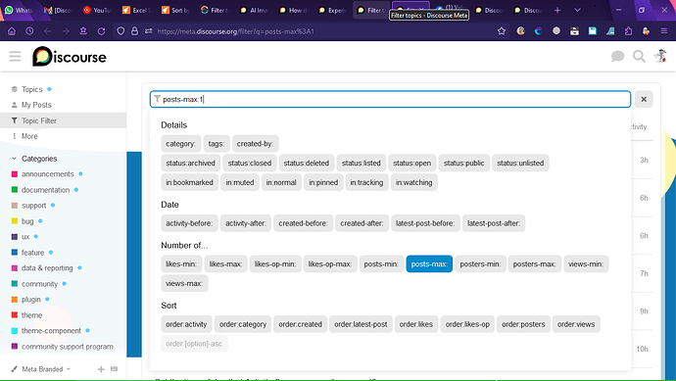Screen dimensions: 676x381
Task: Add views-max: filter chip
Action: point(184,283)
